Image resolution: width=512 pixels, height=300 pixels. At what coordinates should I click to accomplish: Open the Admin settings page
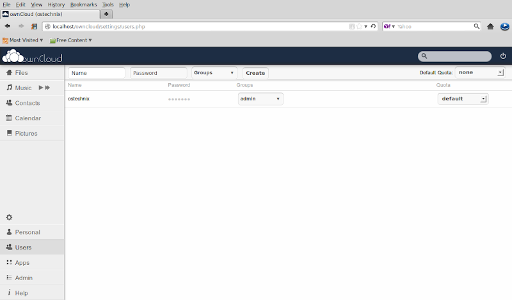[x=32, y=278]
